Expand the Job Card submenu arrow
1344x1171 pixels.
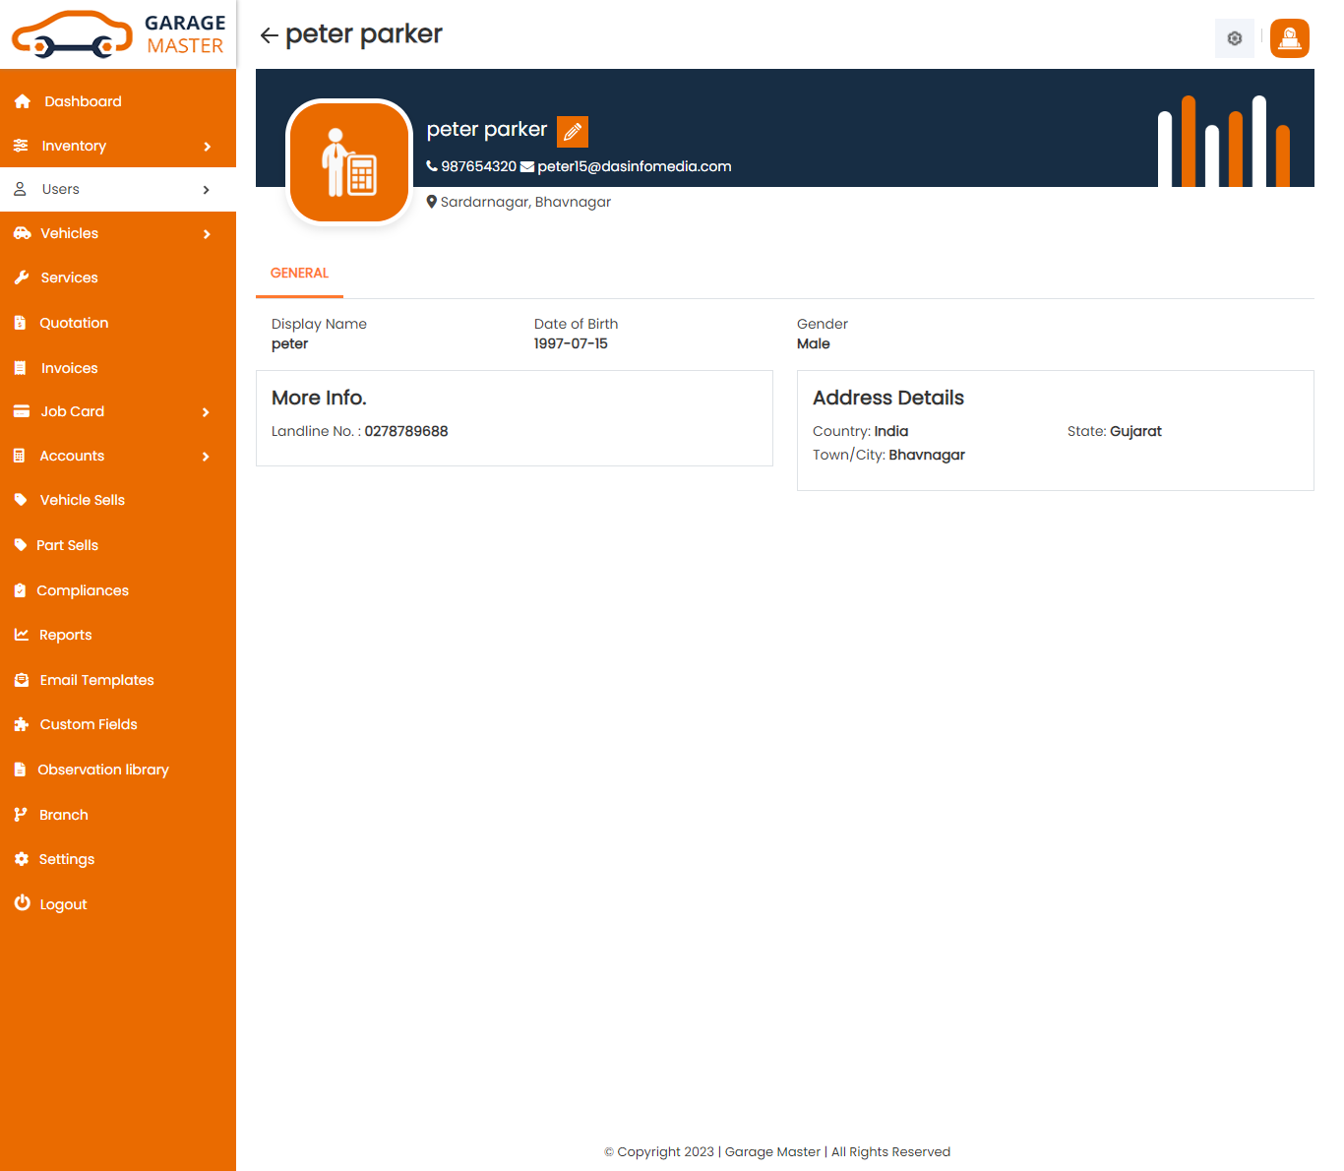pyautogui.click(x=206, y=412)
